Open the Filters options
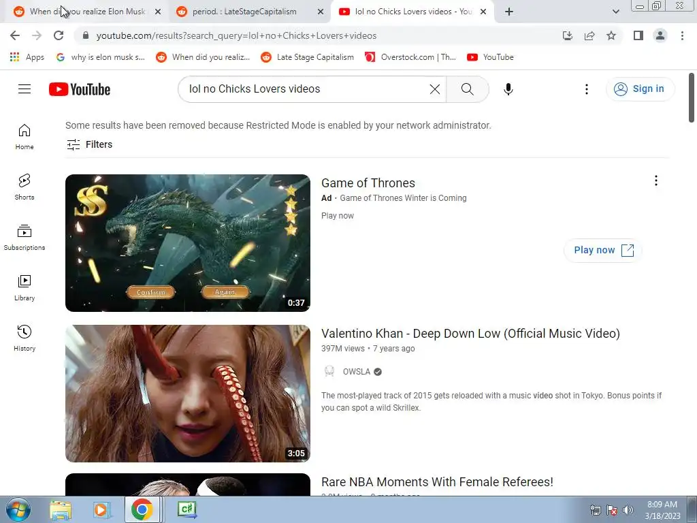Screen dimensions: 697x523 pyautogui.click(x=89, y=144)
